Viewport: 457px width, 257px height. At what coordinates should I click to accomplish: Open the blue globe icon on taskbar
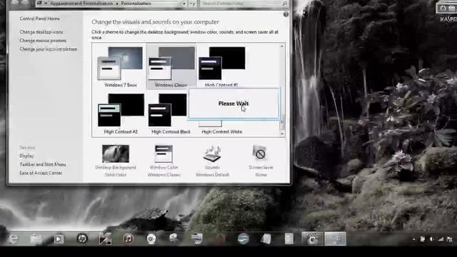click(x=243, y=239)
